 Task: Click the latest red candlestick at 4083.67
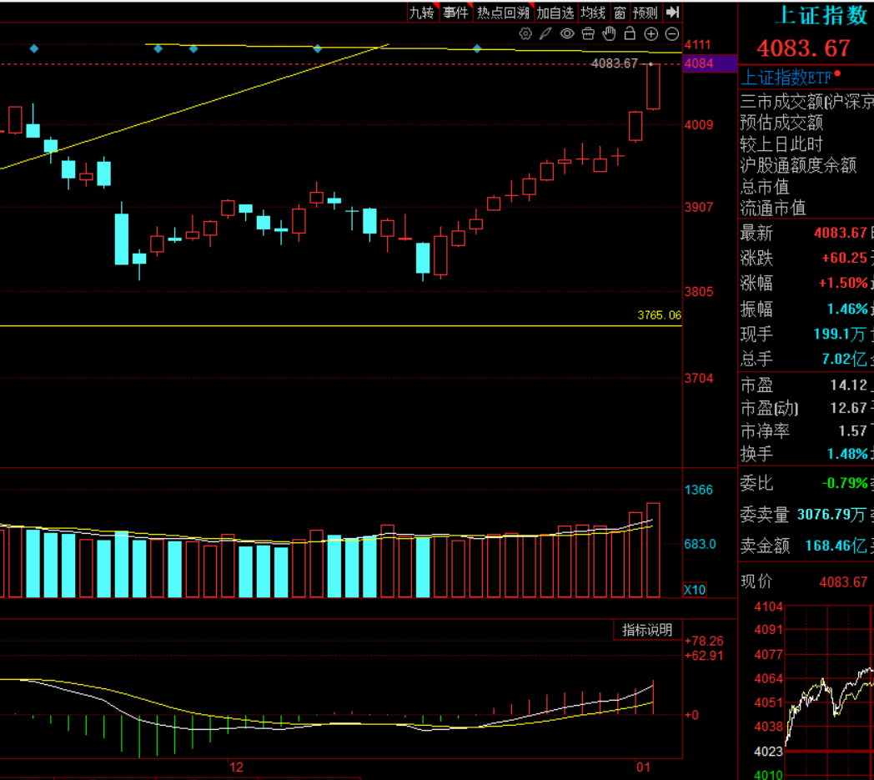pyautogui.click(x=653, y=86)
